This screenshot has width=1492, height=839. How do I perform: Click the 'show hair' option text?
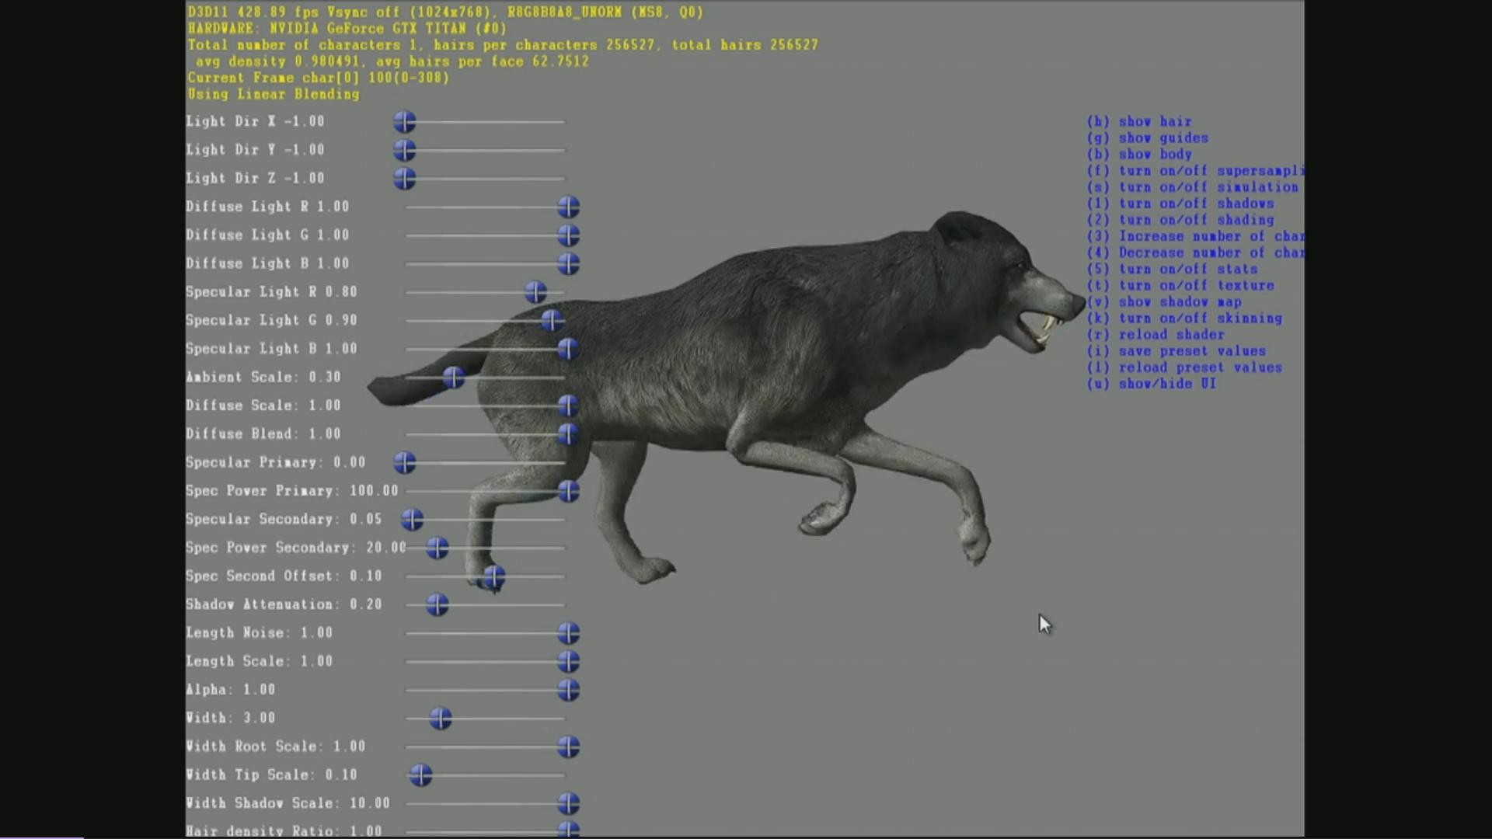(x=1155, y=122)
